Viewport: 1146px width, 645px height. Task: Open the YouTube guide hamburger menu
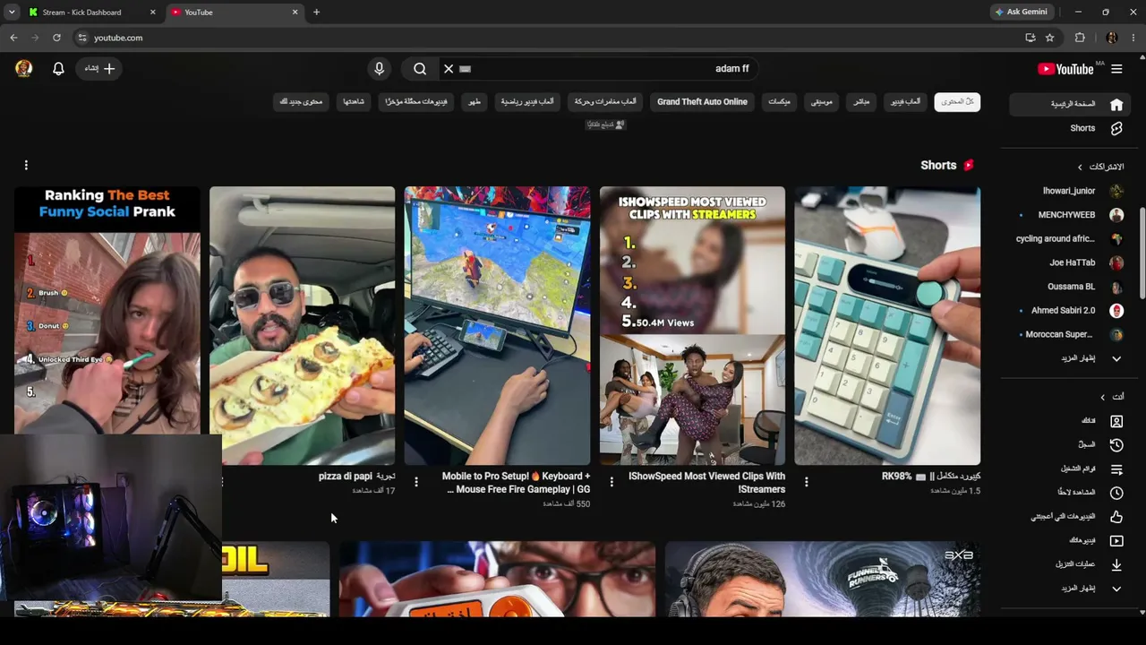1116,69
